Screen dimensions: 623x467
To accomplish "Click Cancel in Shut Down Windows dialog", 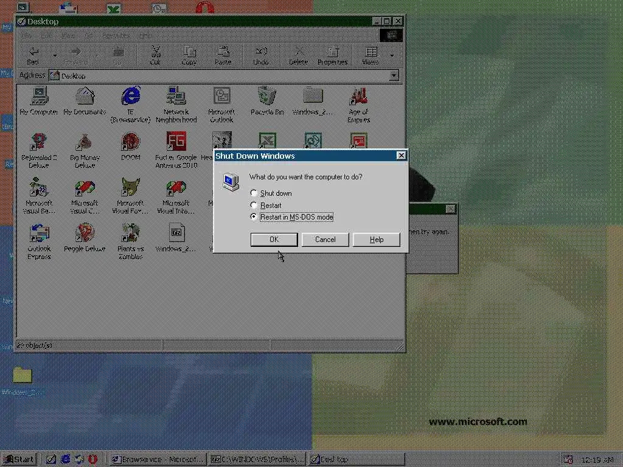I will coord(325,240).
